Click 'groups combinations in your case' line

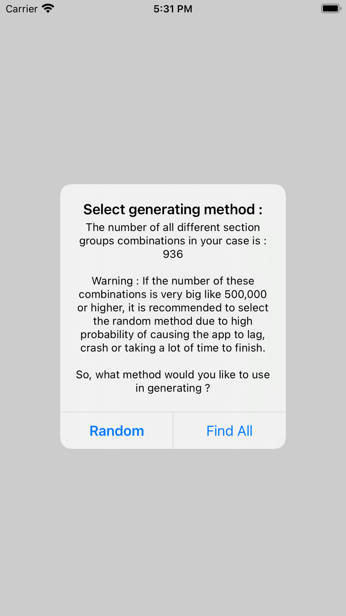173,241
